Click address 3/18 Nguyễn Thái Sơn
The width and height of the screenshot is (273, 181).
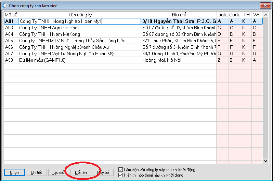(x=179, y=21)
